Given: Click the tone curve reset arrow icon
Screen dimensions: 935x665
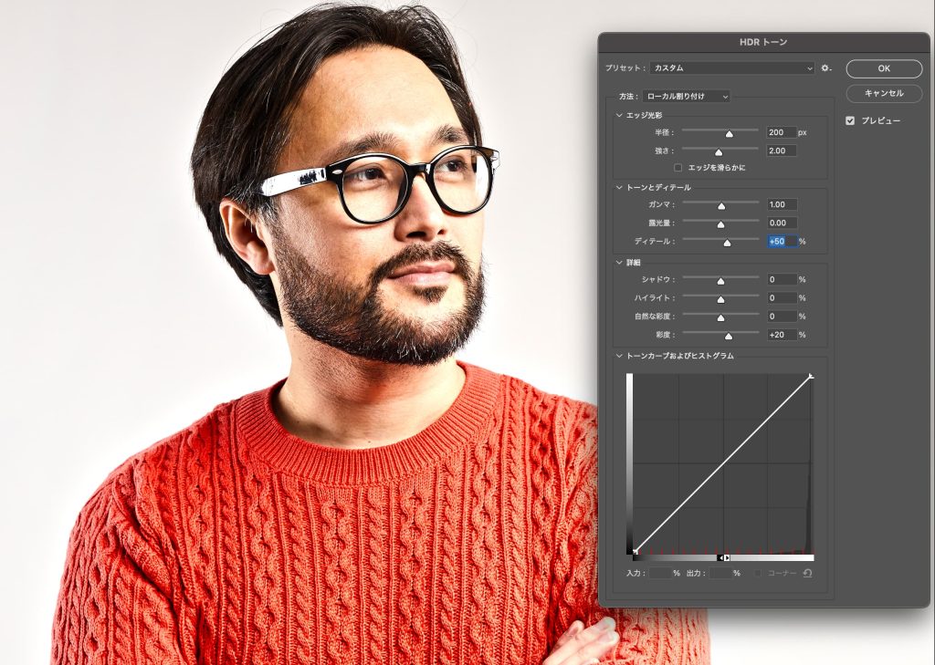Looking at the screenshot, I should coord(808,573).
